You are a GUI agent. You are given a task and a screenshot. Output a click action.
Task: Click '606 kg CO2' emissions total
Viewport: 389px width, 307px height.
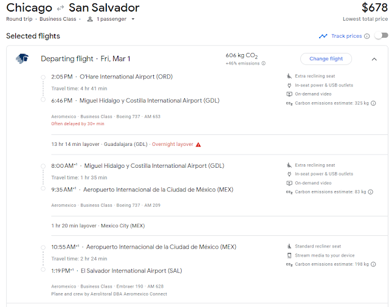pos(242,55)
